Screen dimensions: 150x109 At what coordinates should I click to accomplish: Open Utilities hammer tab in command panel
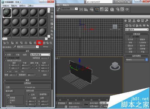pos(147,21)
